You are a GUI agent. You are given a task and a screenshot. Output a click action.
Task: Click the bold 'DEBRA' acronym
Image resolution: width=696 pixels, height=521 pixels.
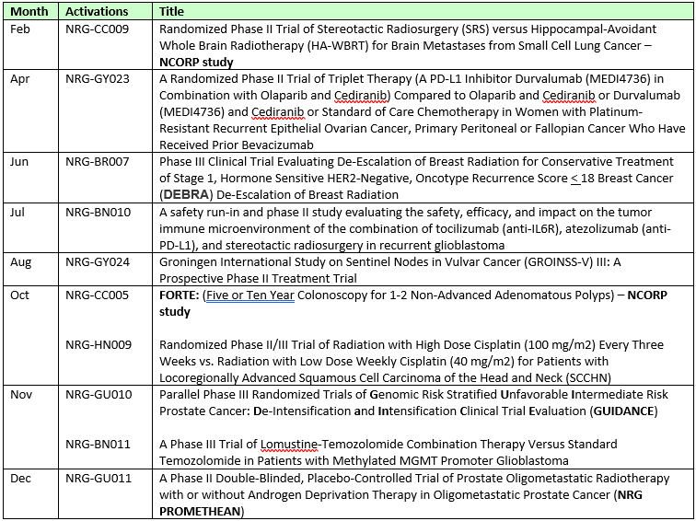[x=186, y=195]
